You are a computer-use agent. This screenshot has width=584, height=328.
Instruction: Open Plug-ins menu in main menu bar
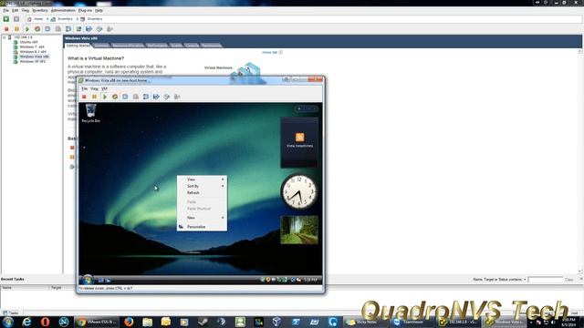tap(85, 10)
